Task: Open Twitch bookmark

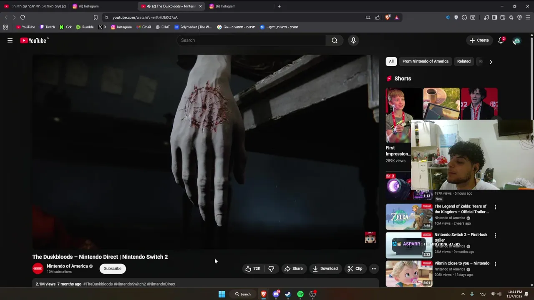Action: click(47, 27)
